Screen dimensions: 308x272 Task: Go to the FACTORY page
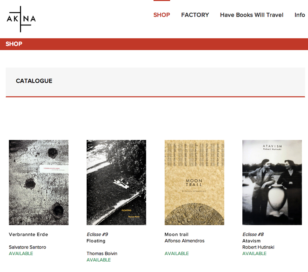(x=195, y=15)
